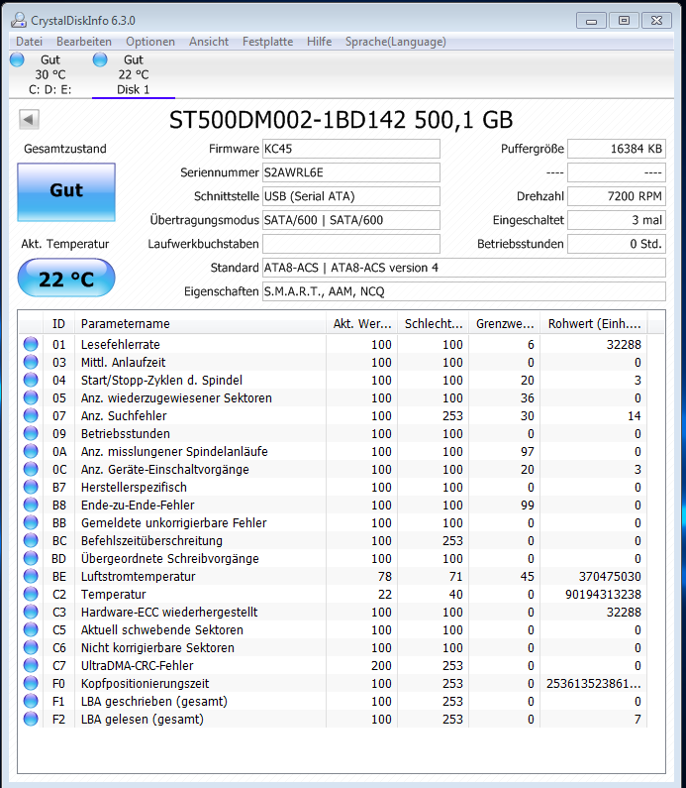Click the raw value 370475030
The image size is (686, 788).
(610, 577)
